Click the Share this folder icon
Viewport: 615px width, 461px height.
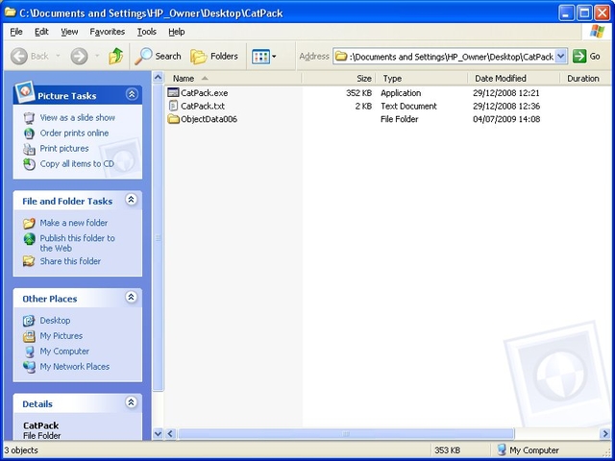click(x=29, y=261)
